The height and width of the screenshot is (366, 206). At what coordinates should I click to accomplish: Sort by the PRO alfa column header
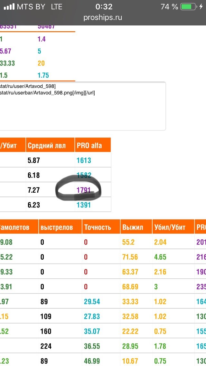89,146
